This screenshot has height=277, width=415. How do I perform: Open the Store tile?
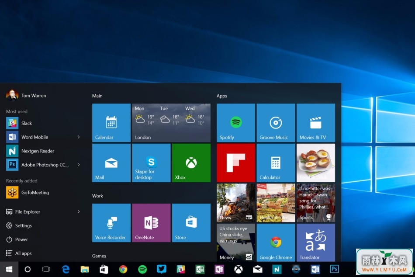coord(191,223)
